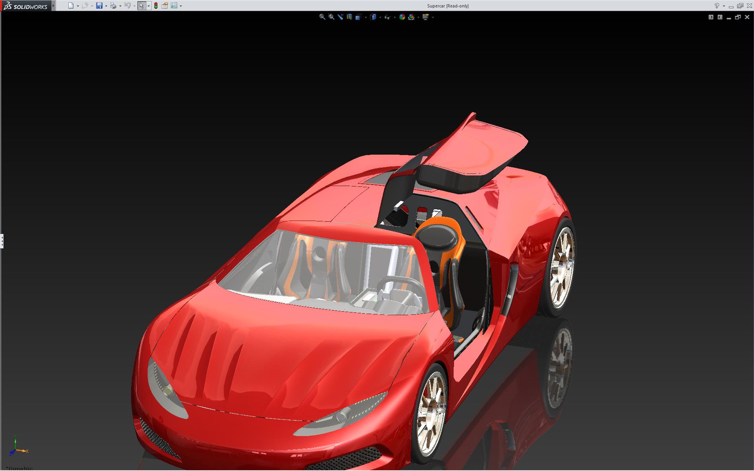Toggle the Section View icon
Image resolution: width=754 pixels, height=471 pixels.
point(350,17)
